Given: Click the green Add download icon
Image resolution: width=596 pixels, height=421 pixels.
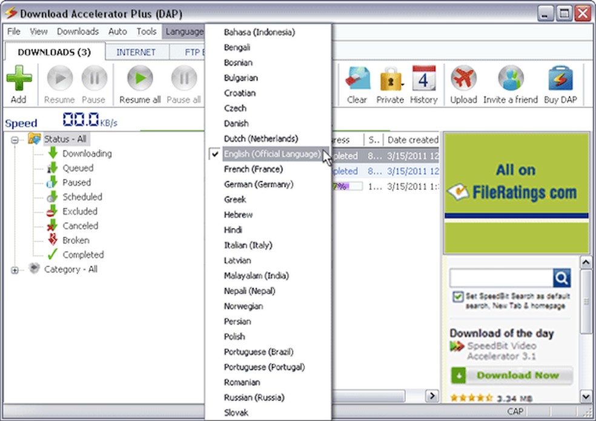Looking at the screenshot, I should 19,78.
